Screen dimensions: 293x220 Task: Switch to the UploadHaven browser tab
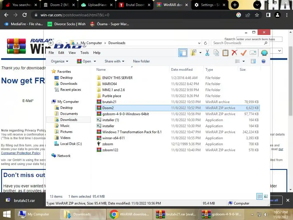click(x=97, y=5)
